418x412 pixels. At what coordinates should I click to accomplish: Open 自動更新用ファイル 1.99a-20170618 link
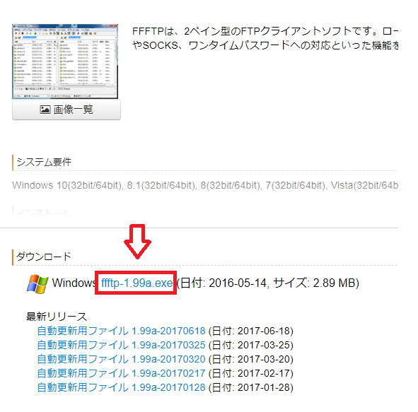click(121, 331)
